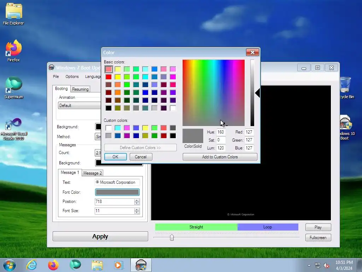The height and width of the screenshot is (272, 362).
Task: Increase the Position value stepper
Action: tap(137, 200)
